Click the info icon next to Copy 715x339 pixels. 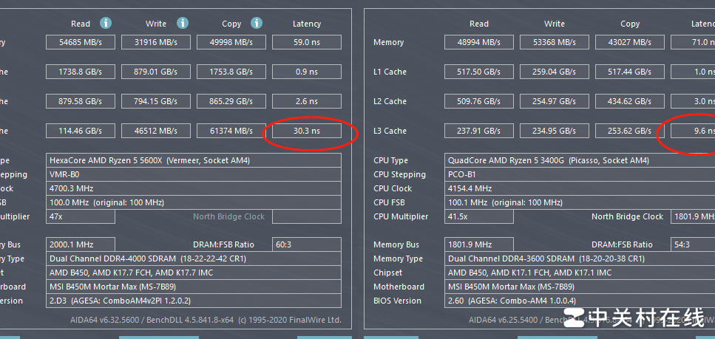pyautogui.click(x=257, y=23)
